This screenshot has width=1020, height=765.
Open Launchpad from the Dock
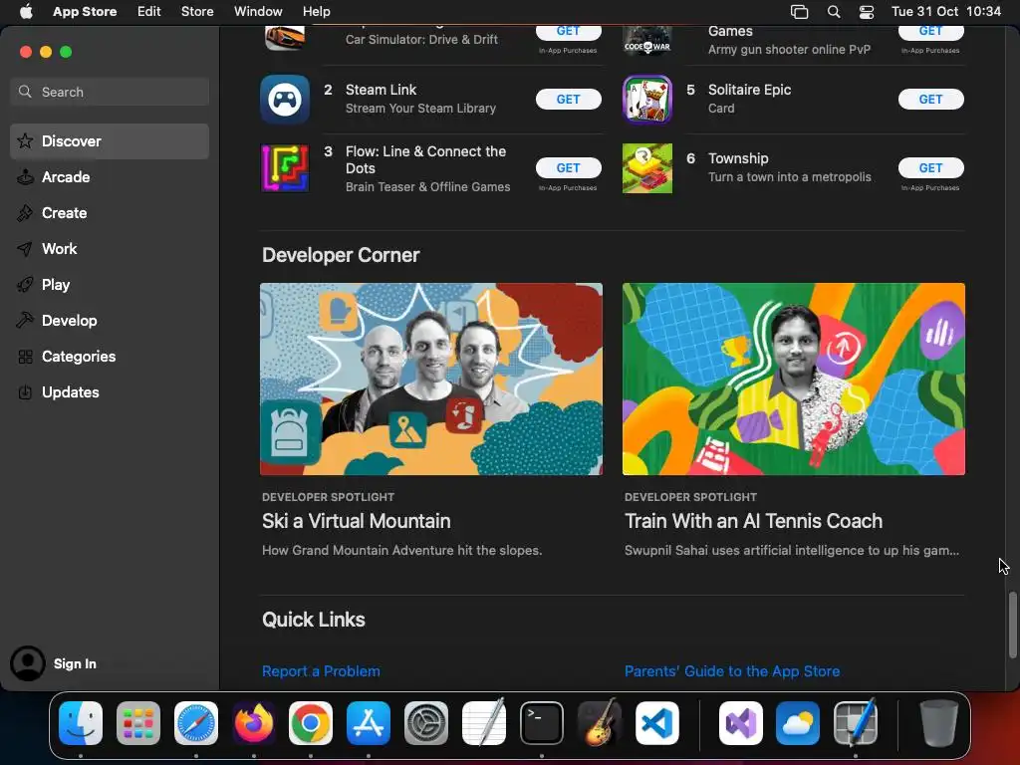(137, 723)
